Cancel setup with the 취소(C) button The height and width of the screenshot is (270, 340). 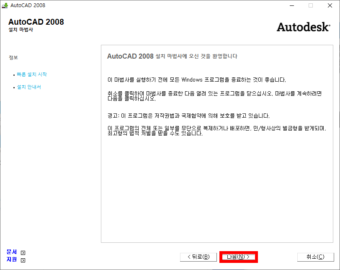315,257
